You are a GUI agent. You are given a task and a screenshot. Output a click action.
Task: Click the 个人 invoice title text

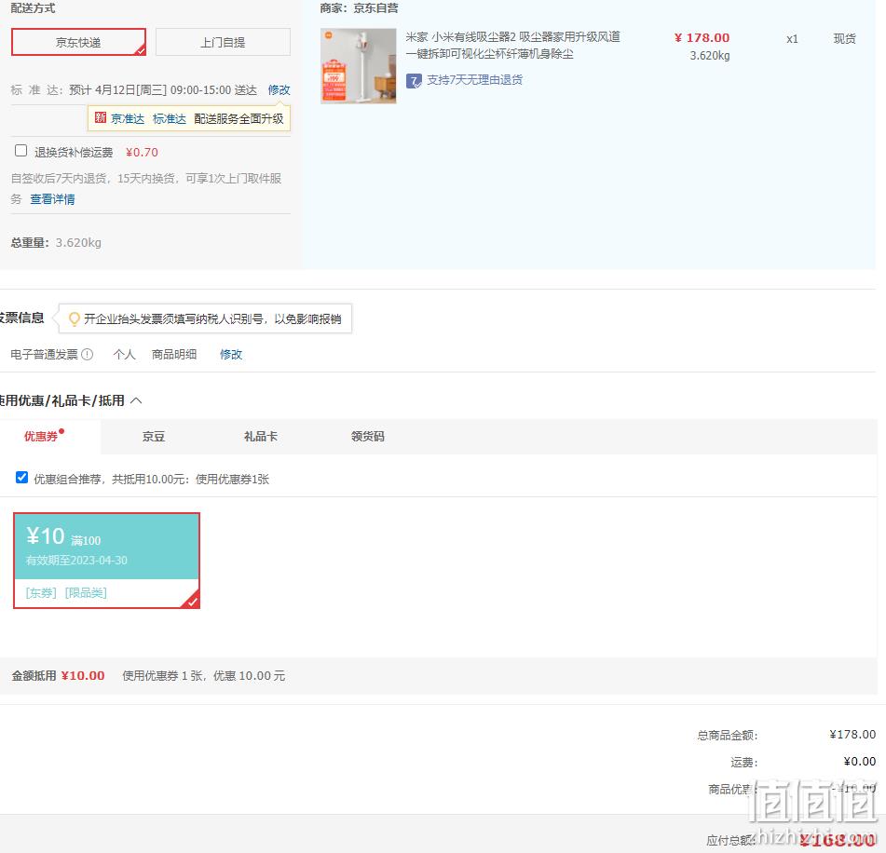point(124,354)
